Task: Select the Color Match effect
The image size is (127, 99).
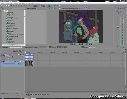Action: click(11, 14)
